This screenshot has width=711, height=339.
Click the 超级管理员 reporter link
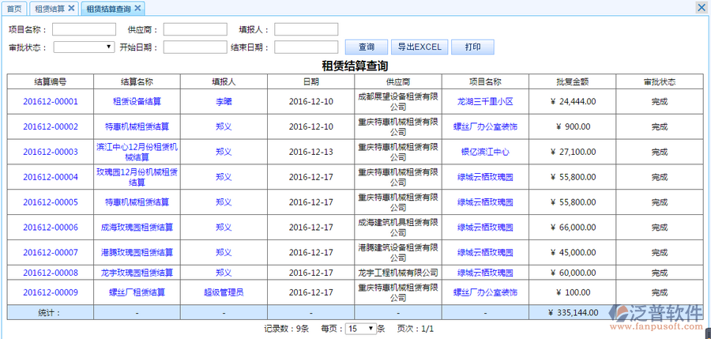point(224,292)
